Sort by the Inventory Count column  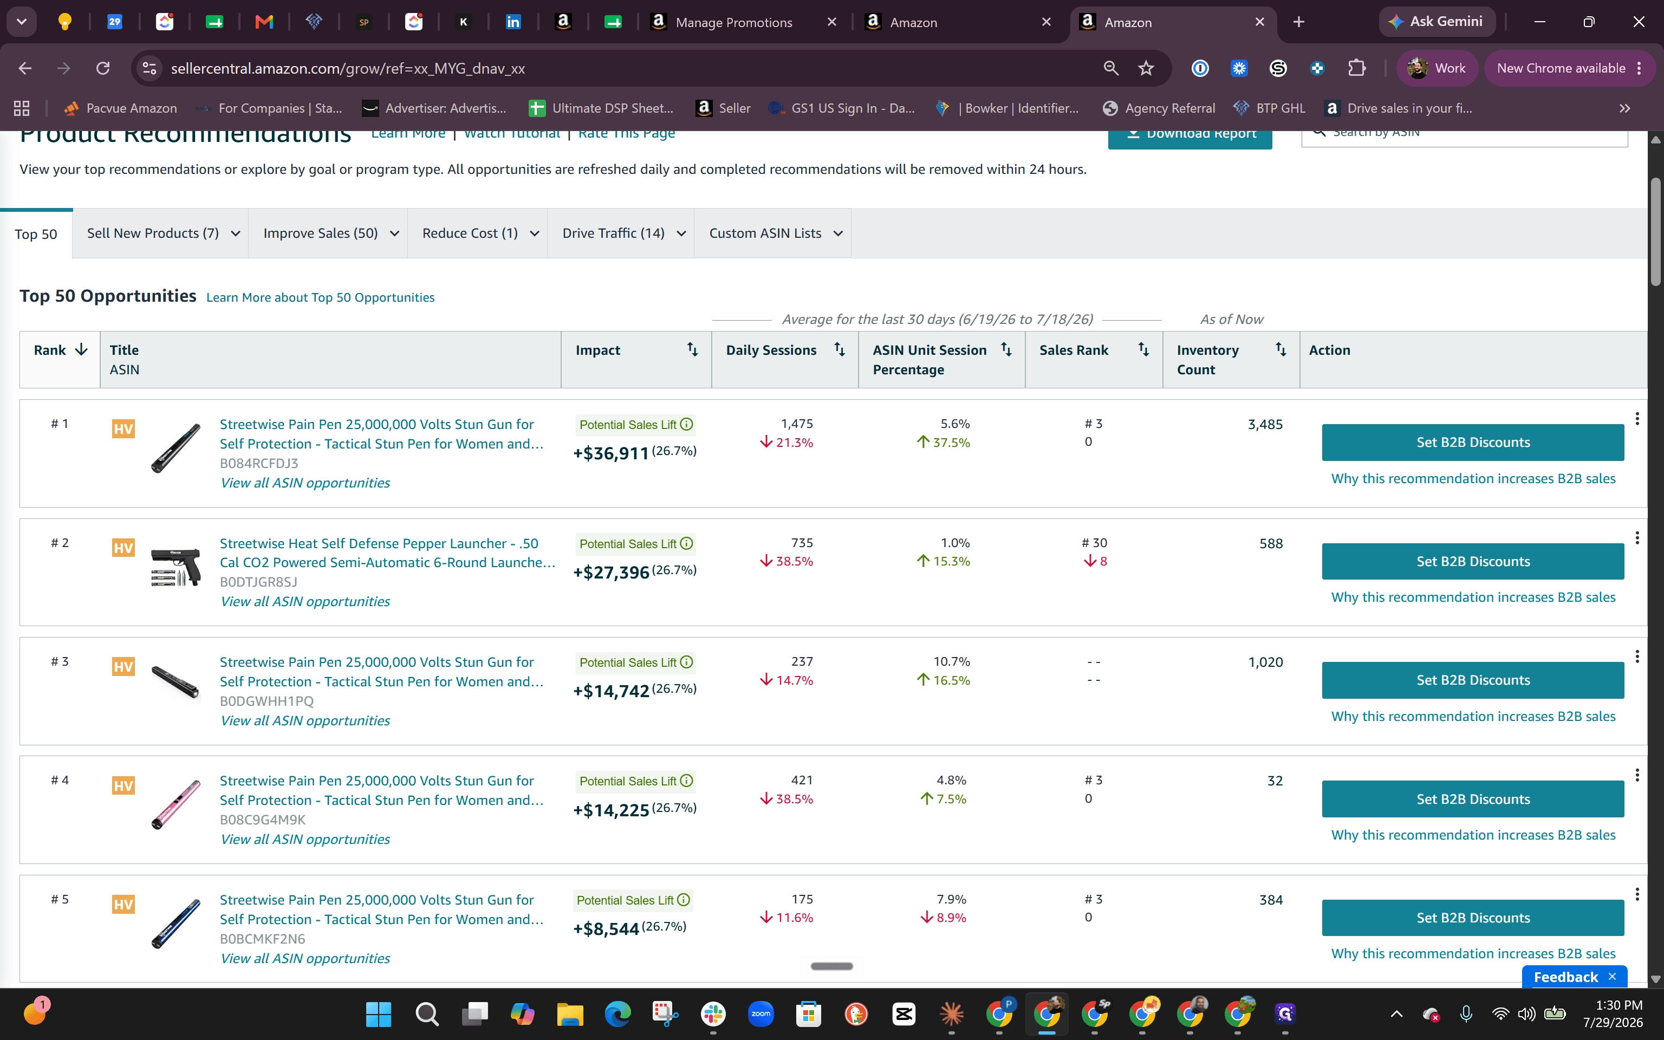point(1281,349)
